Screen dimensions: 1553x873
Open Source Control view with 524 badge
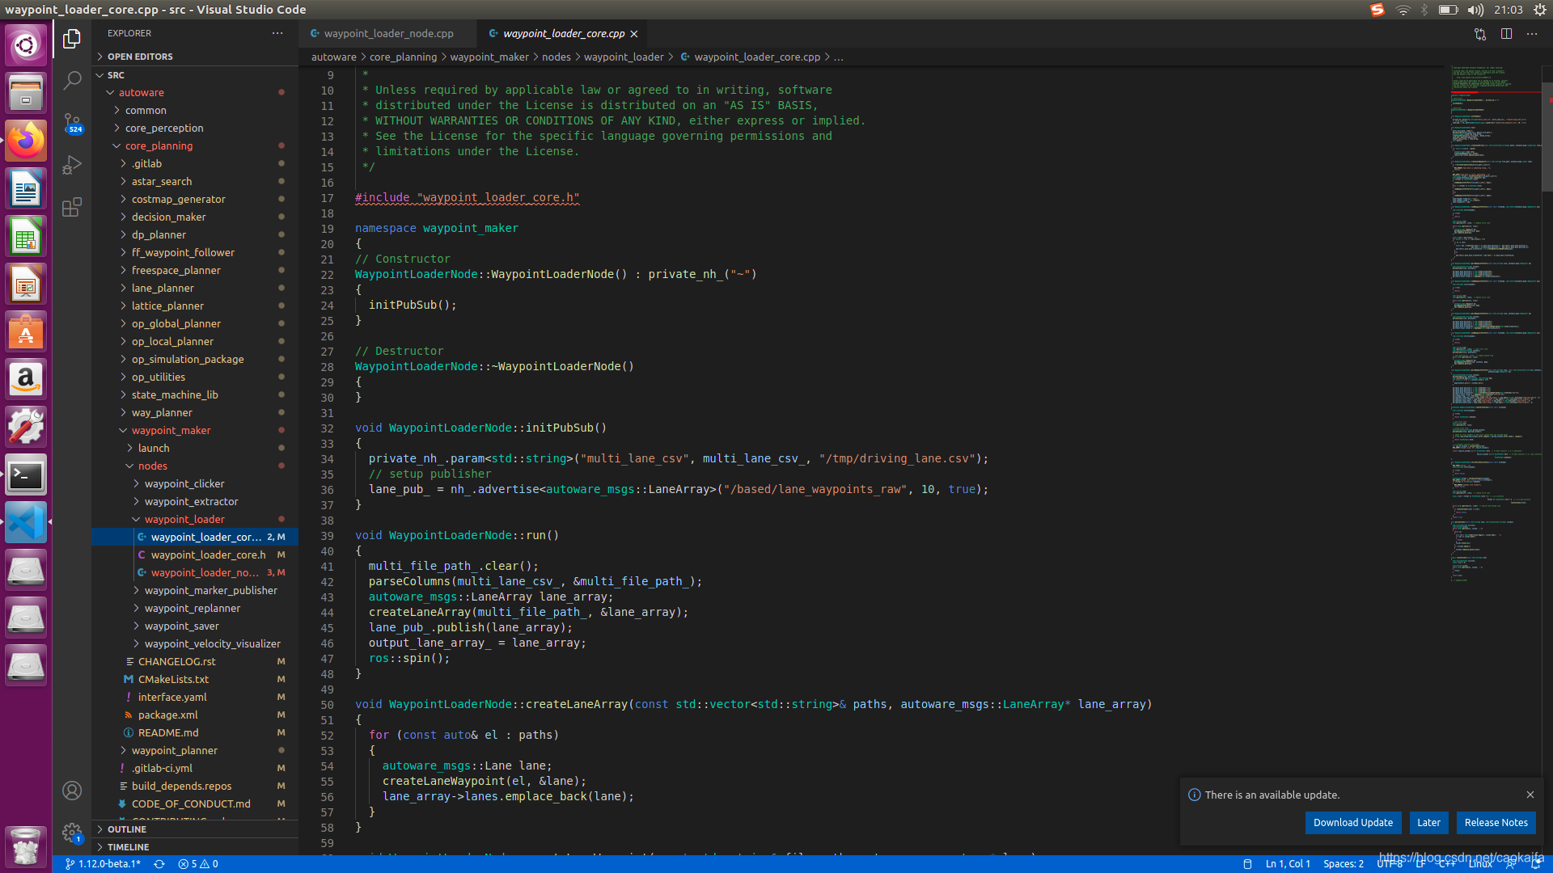coord(72,123)
